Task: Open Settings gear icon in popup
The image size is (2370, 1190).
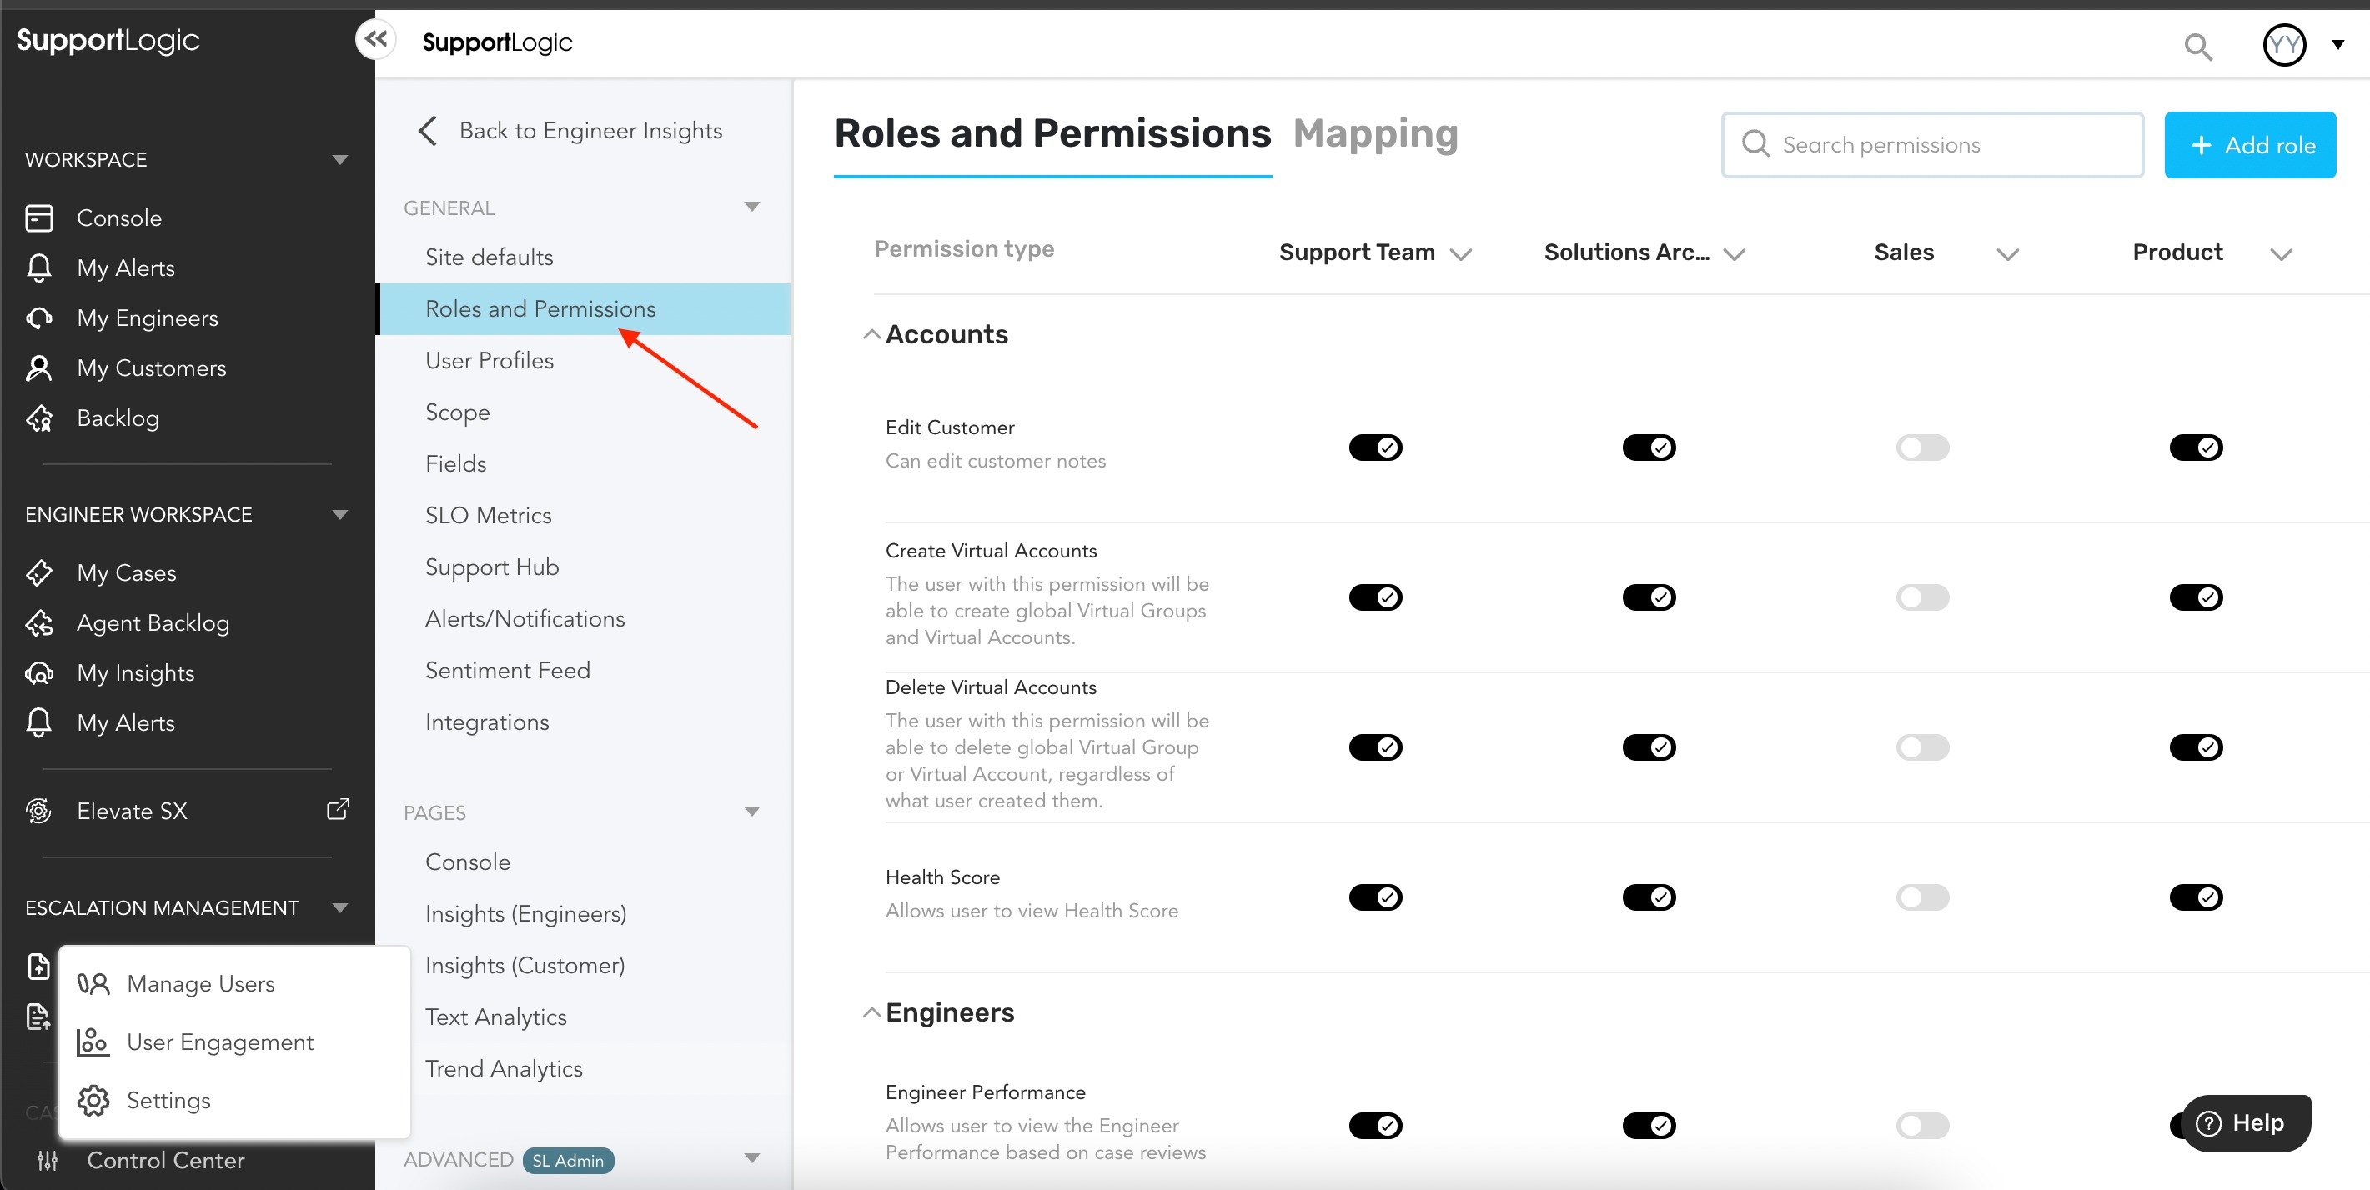Action: tap(93, 1101)
